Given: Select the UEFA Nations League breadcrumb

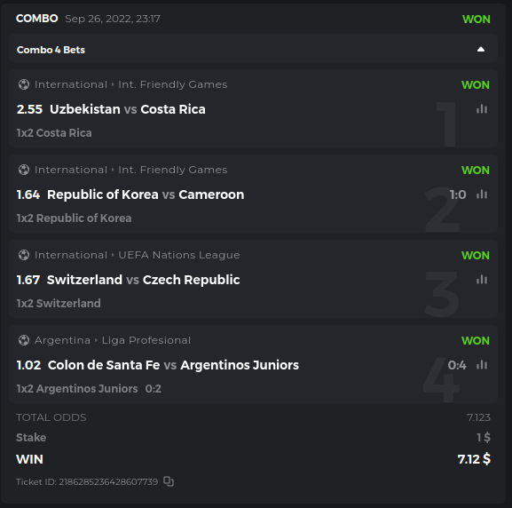Looking at the screenshot, I should pyautogui.click(x=179, y=255).
